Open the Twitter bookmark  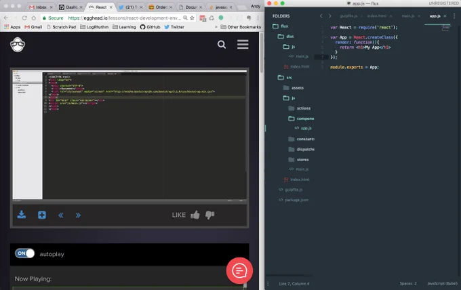(174, 26)
